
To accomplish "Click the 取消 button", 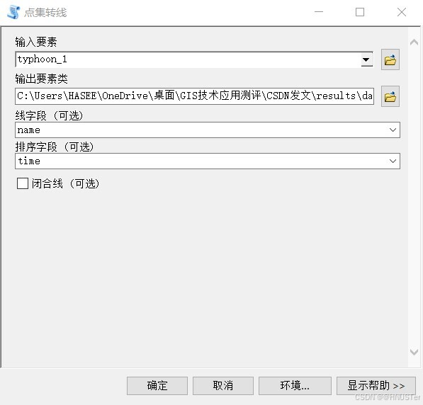I will [223, 386].
